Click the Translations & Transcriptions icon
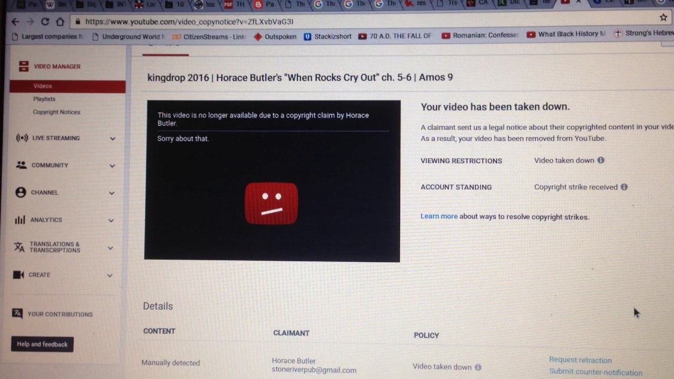 coord(19,247)
